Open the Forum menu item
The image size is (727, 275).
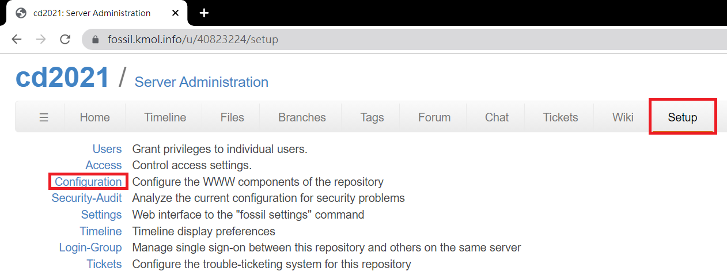pyautogui.click(x=434, y=117)
